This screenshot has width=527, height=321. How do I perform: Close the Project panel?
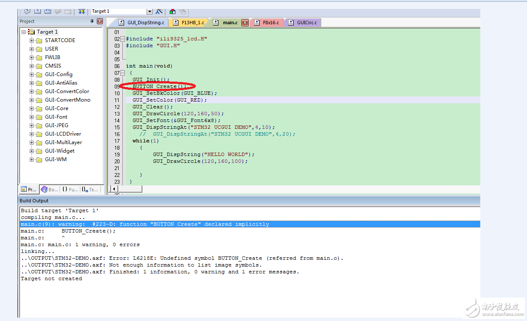[x=100, y=21]
